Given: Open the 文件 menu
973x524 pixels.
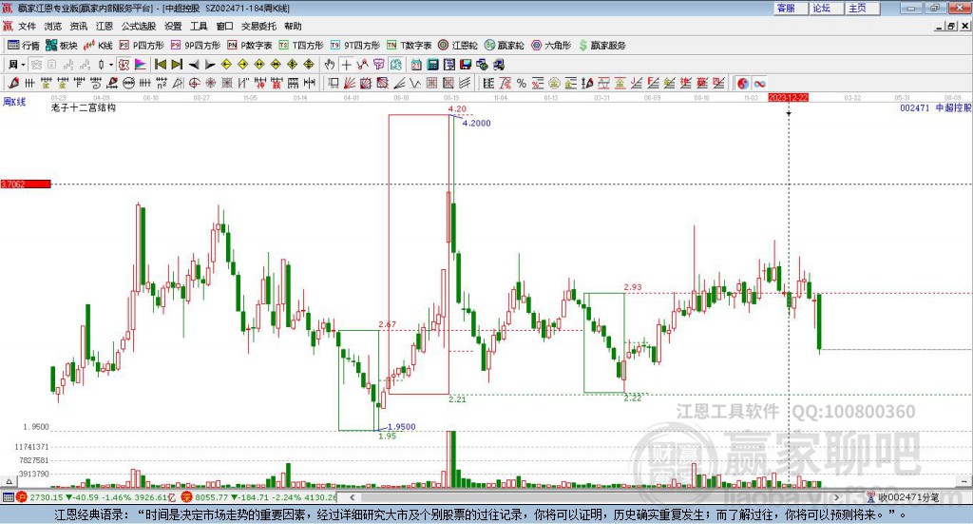Looking at the screenshot, I should [27, 26].
